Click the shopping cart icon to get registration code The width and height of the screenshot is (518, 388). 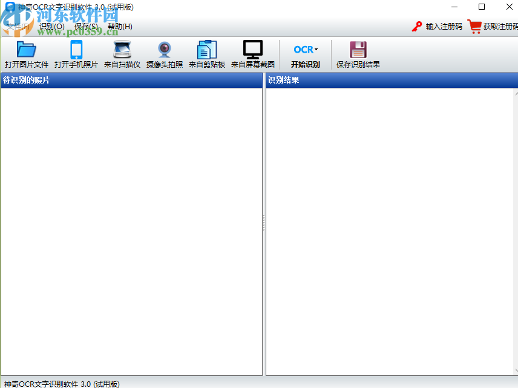[x=474, y=27]
